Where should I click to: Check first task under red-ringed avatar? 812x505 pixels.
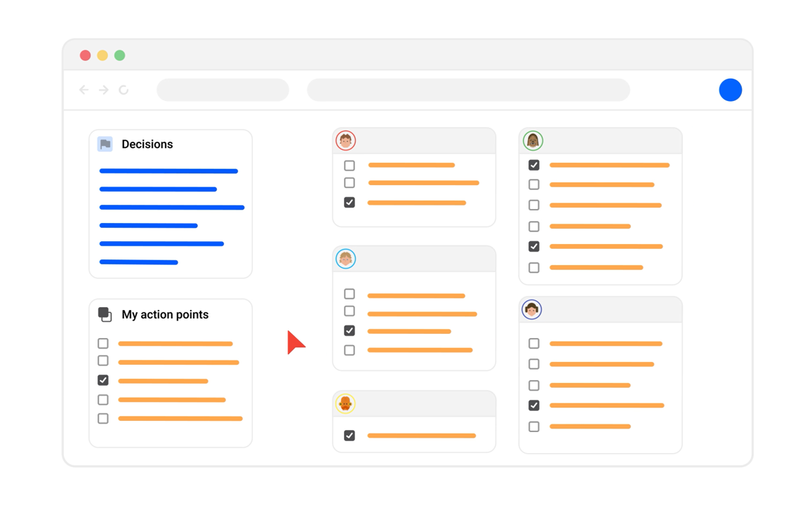[350, 166]
